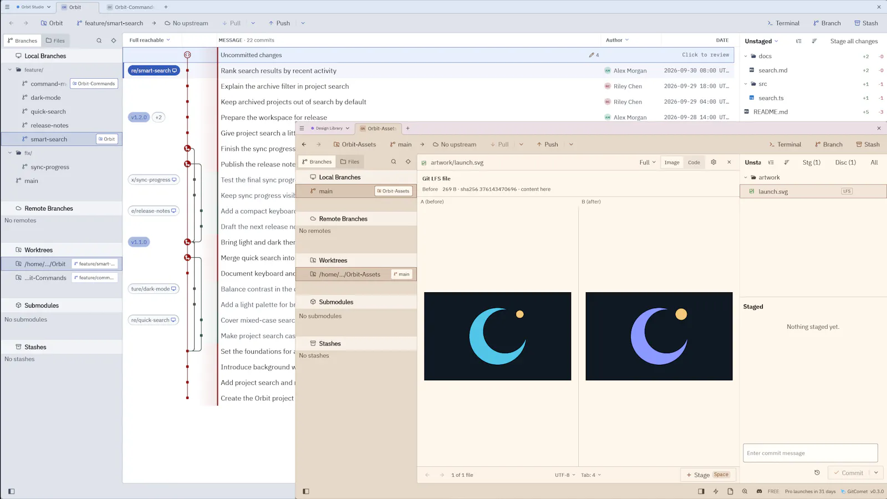This screenshot has width=887, height=499.
Task: Open the UTF-8 encoding dropdown
Action: point(565,475)
